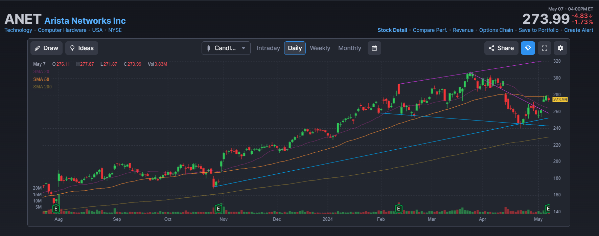Screen dimensions: 599x236
Task: Click the blue diamond premium icon
Action: pyautogui.click(x=528, y=48)
